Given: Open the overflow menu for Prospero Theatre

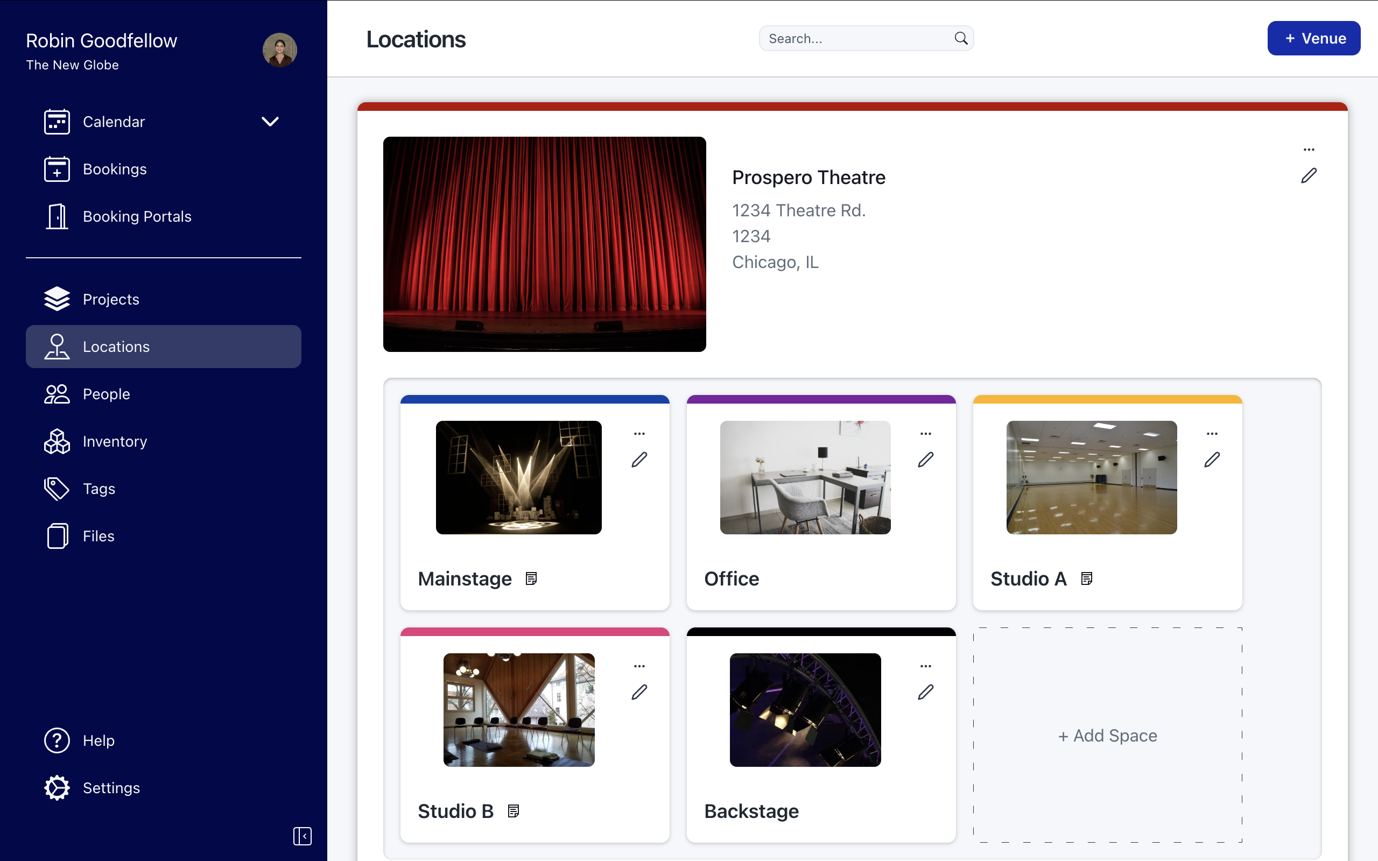Looking at the screenshot, I should [x=1308, y=149].
